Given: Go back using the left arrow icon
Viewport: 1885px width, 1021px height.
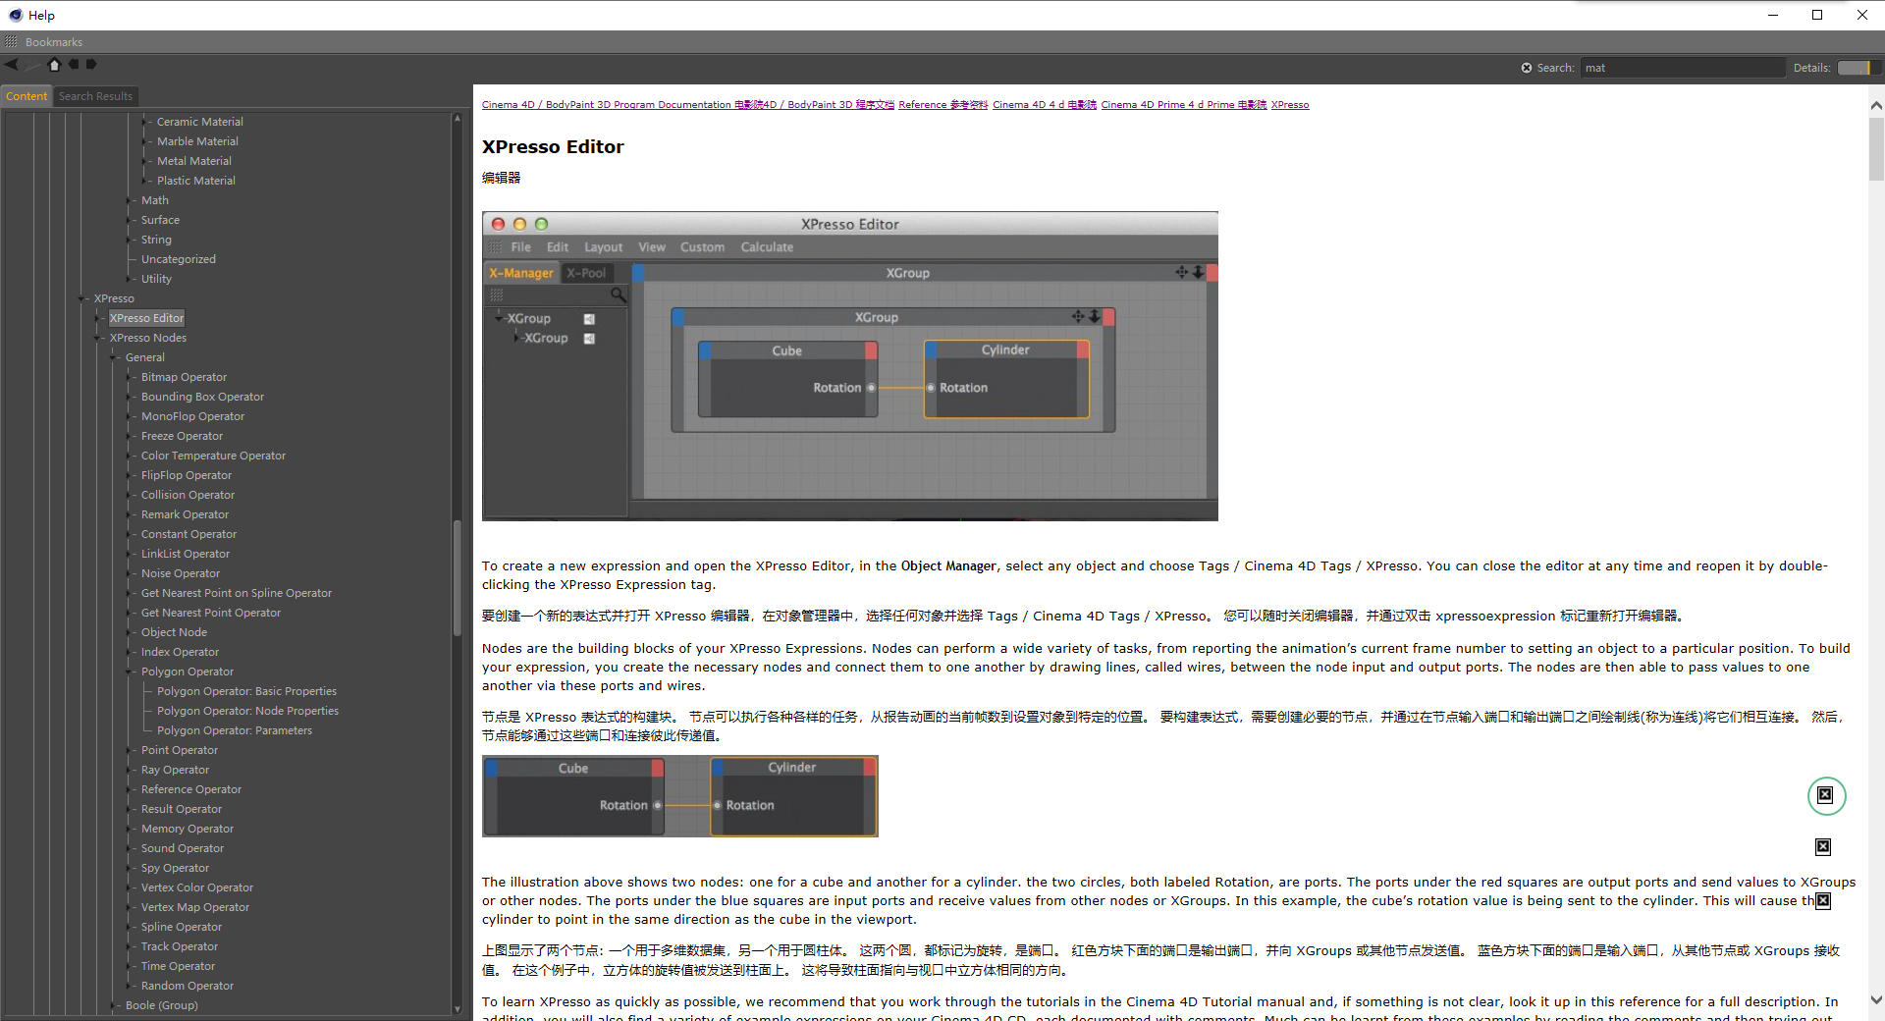Looking at the screenshot, I should [x=12, y=65].
